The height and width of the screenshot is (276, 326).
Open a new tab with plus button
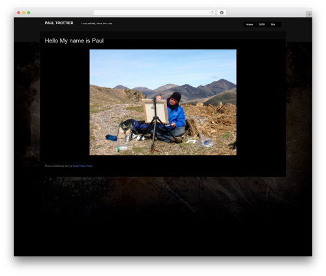coord(309,14)
